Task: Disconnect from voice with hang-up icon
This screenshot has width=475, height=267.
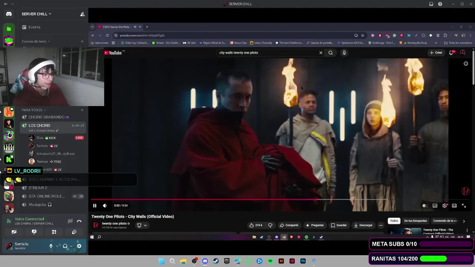Action: pos(79,221)
